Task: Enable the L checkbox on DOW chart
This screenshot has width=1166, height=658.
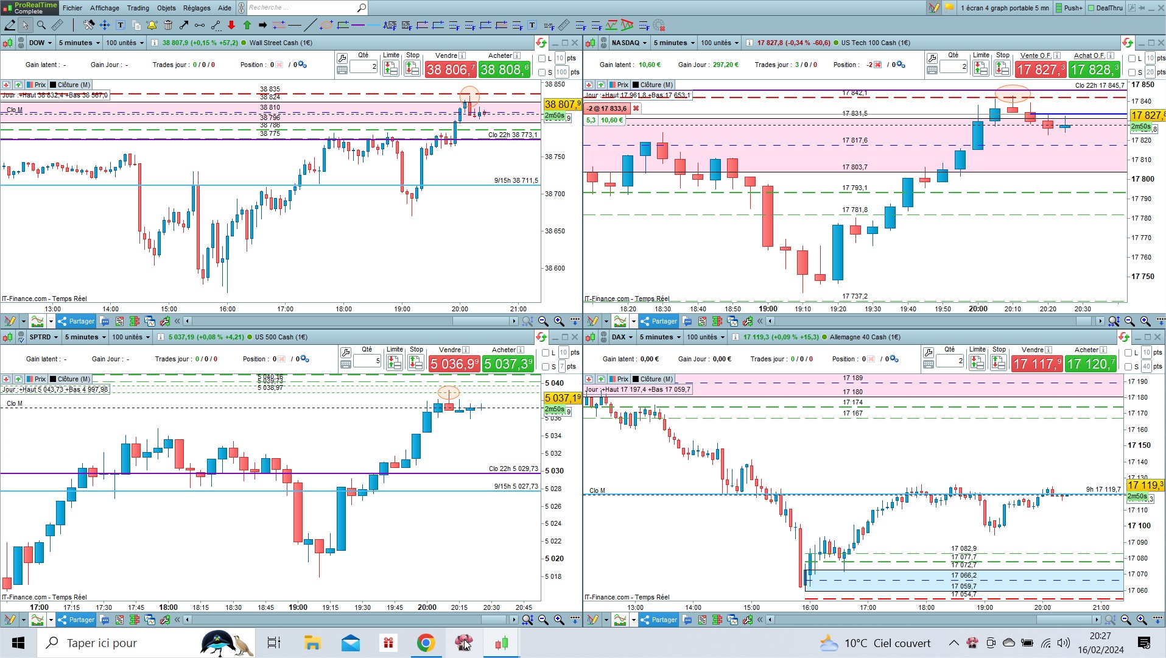Action: (x=542, y=58)
